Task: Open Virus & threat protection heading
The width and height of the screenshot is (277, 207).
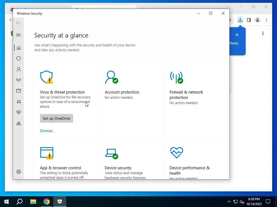Action: coord(62,92)
